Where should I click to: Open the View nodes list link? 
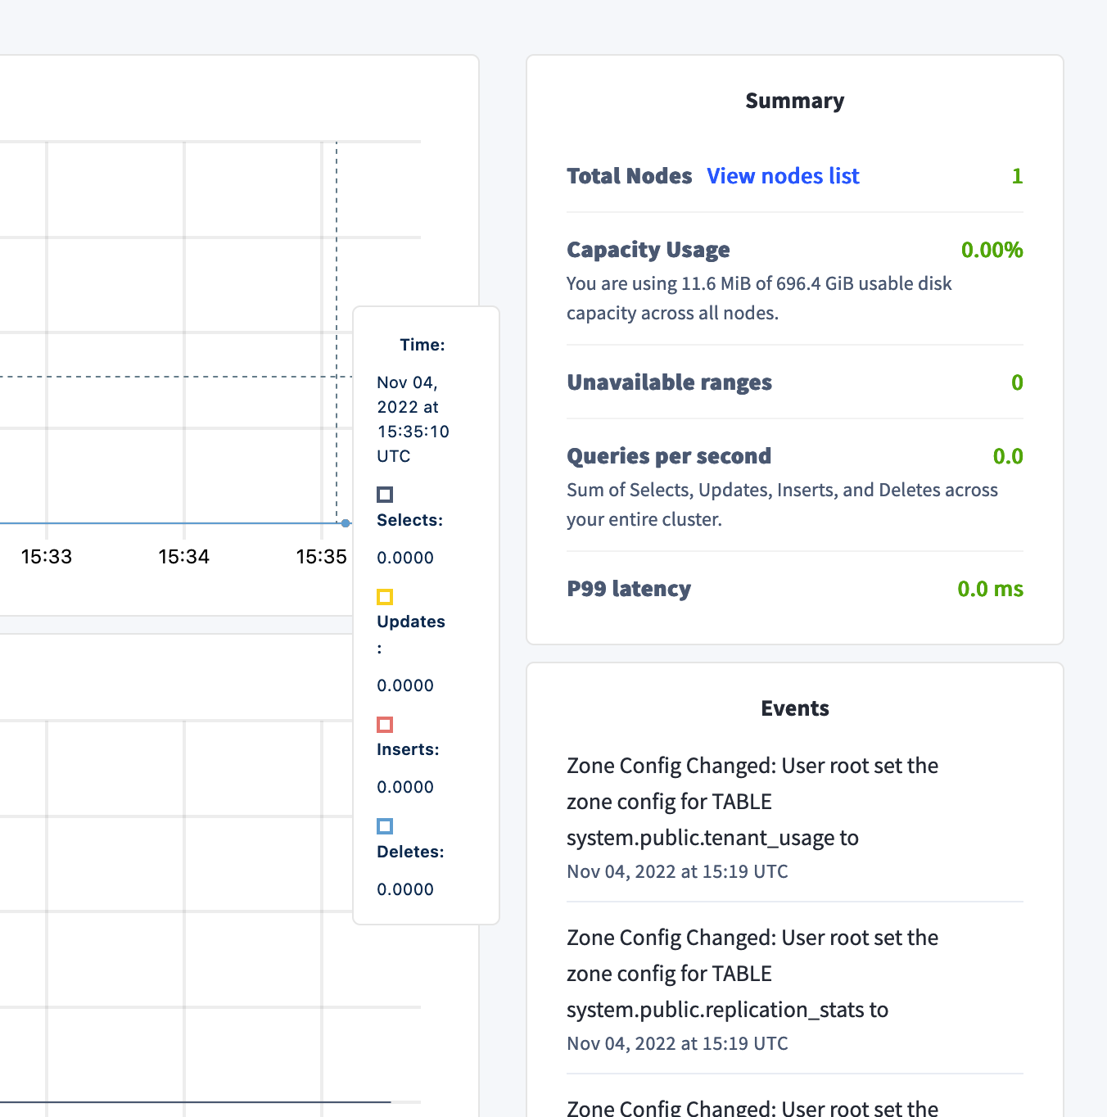click(783, 176)
